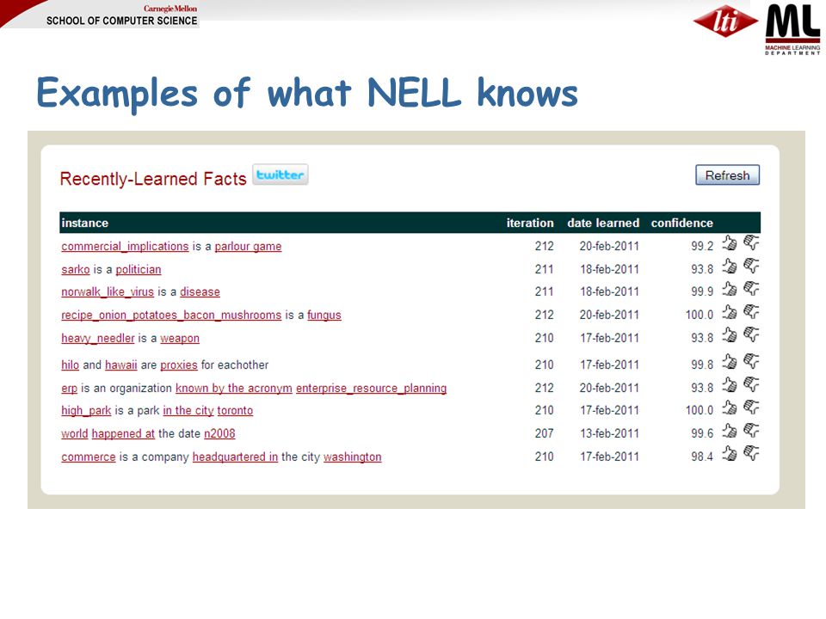Viewport: 826px width, 619px height.
Task: Click the Recently-Learned Facts heading
Action: pyautogui.click(x=153, y=179)
